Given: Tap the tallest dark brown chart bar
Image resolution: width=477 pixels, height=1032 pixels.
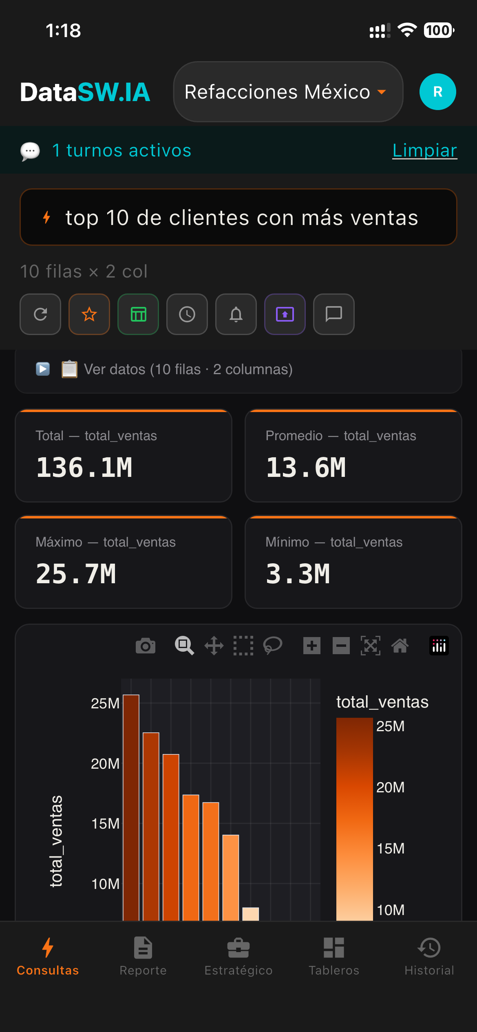Looking at the screenshot, I should 131,807.
